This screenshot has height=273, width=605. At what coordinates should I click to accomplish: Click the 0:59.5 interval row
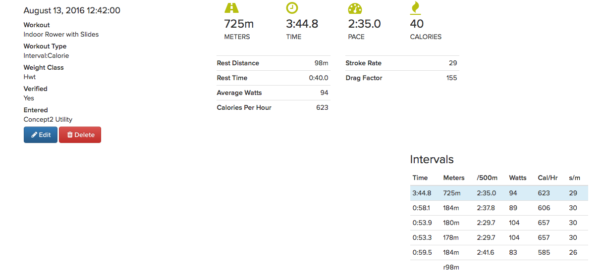[x=498, y=252]
